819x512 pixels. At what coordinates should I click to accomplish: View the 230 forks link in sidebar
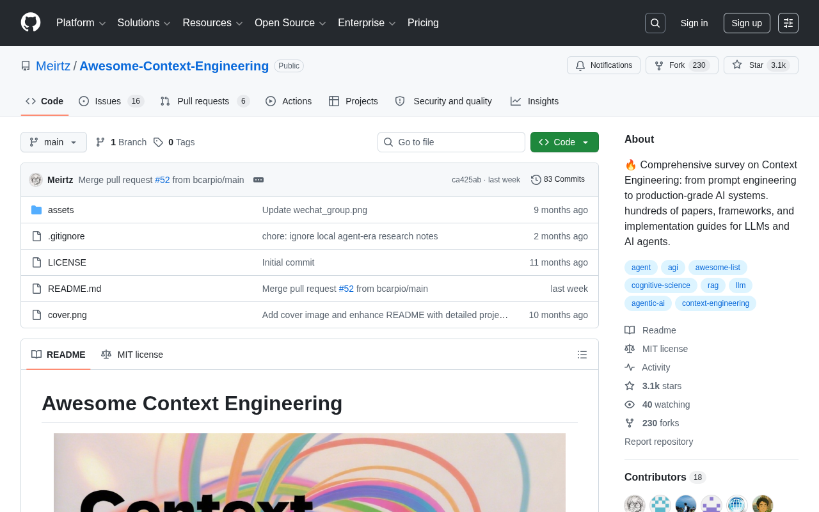pos(652,423)
